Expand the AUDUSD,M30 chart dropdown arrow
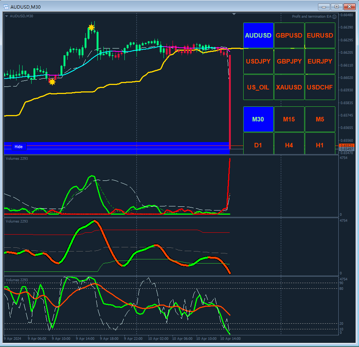Image resolution: width=359 pixels, height=347 pixels. [x=7, y=16]
